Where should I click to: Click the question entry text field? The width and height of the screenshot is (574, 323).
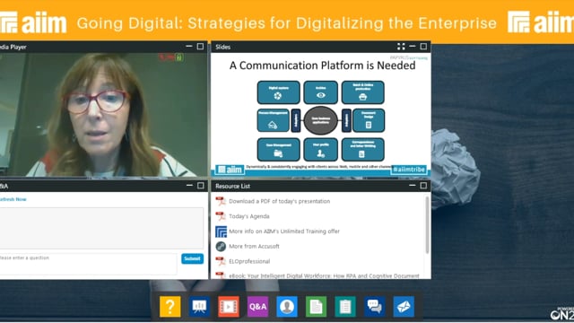click(x=88, y=264)
